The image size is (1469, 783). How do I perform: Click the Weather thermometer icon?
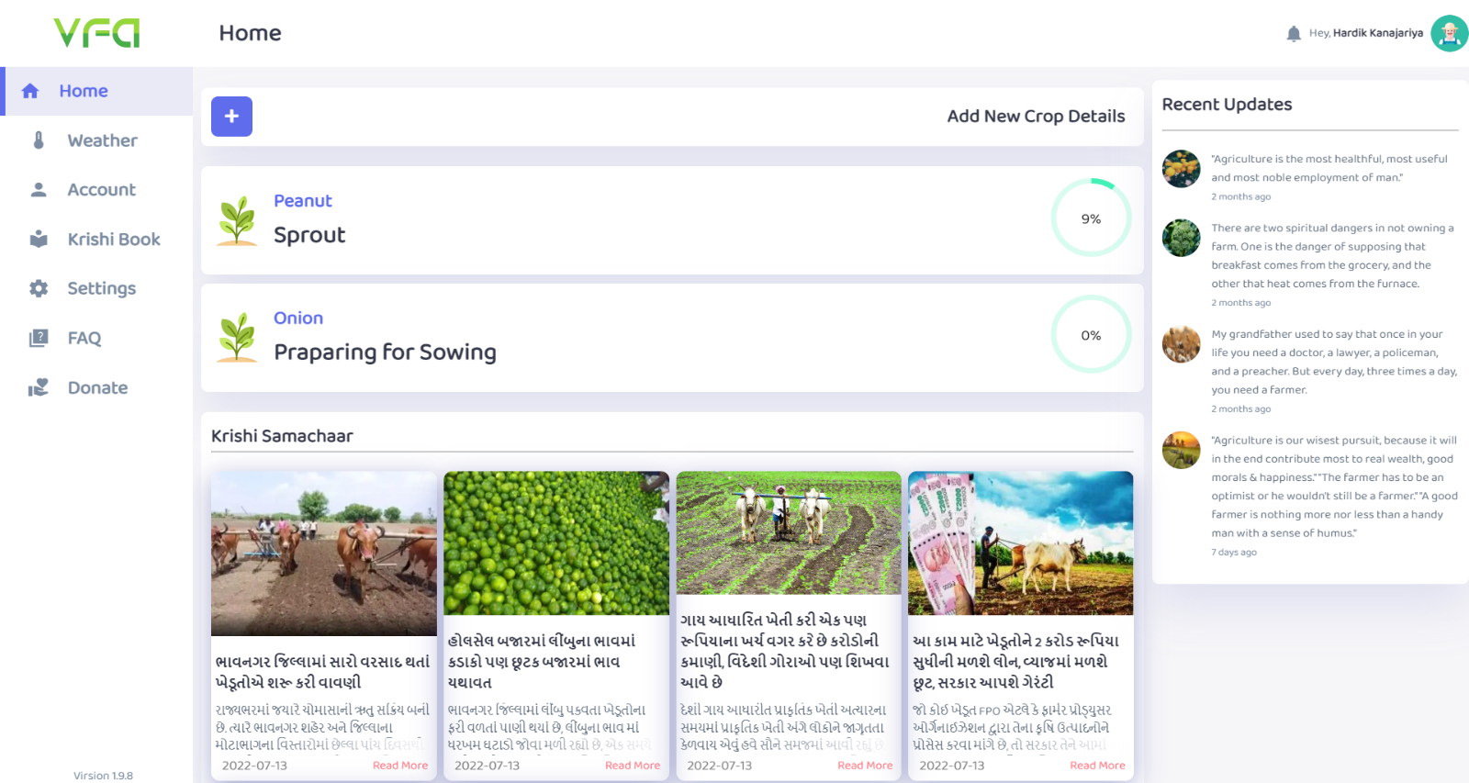[x=39, y=140]
